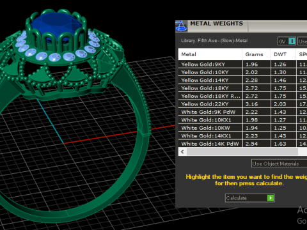Select the Yellow Gold:10KY row
The height and width of the screenshot is (230, 307).
[242, 72]
